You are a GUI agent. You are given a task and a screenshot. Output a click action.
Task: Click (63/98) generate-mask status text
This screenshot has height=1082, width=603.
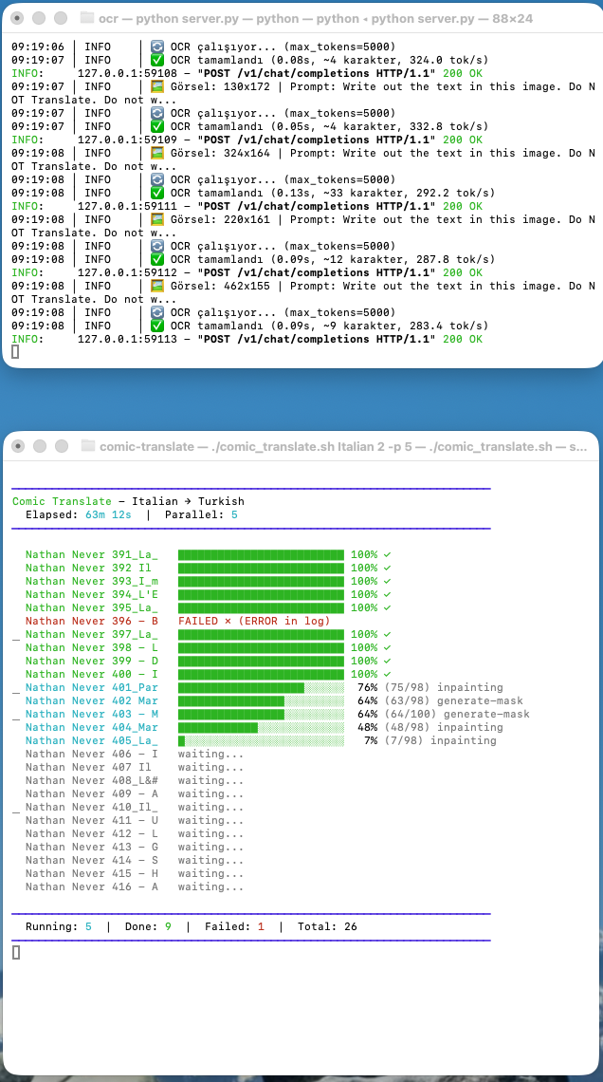[x=453, y=700]
